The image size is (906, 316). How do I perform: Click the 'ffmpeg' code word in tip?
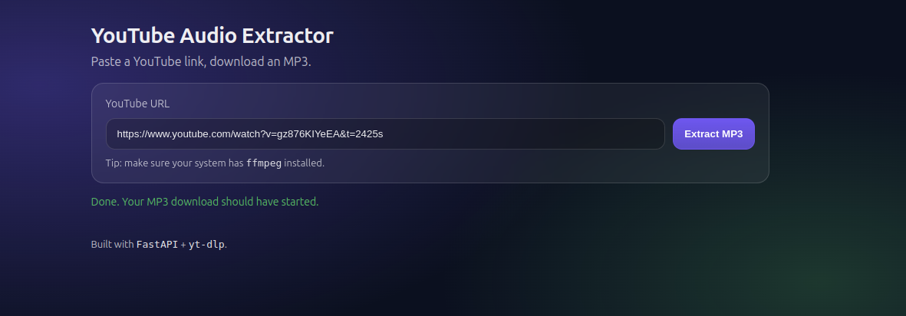(x=263, y=163)
